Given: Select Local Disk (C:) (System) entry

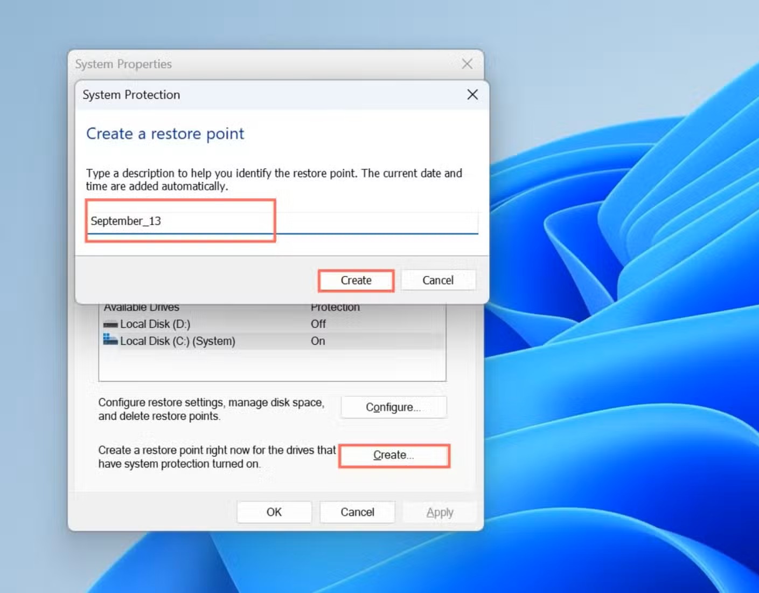Looking at the screenshot, I should [178, 341].
